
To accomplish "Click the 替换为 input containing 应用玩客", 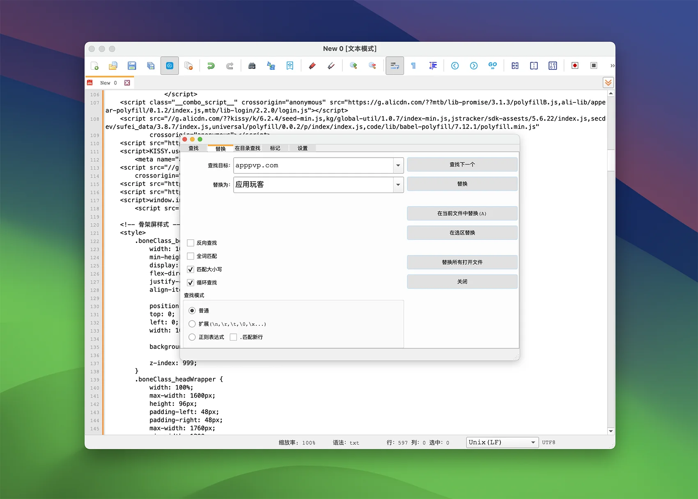I will [314, 185].
